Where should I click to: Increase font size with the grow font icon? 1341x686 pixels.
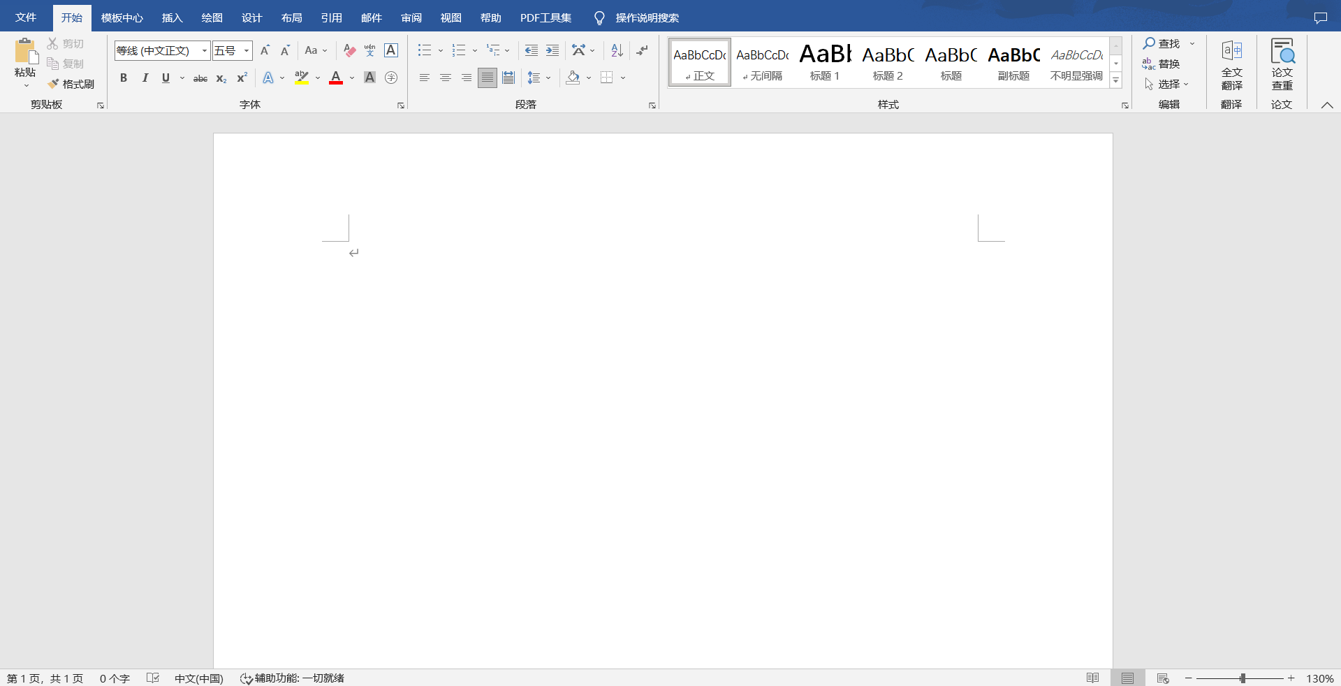[x=265, y=50]
